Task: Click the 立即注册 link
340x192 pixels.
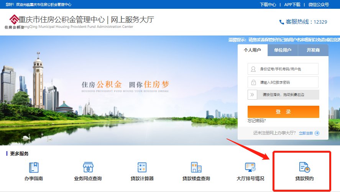Action: coord(306,133)
